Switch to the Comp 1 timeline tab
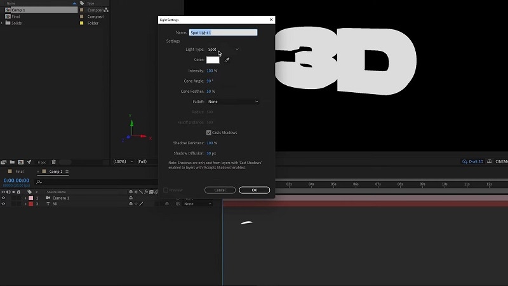 (56, 172)
